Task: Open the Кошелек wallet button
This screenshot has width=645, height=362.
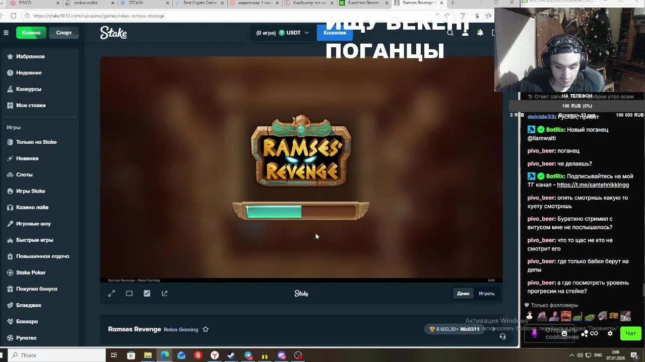Action: [x=335, y=33]
